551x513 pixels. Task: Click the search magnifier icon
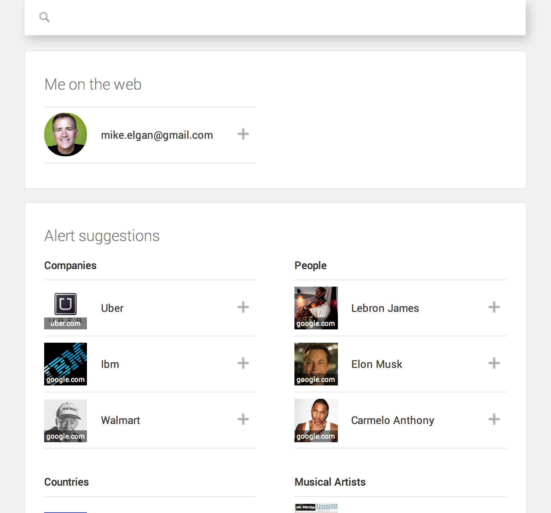(x=45, y=17)
